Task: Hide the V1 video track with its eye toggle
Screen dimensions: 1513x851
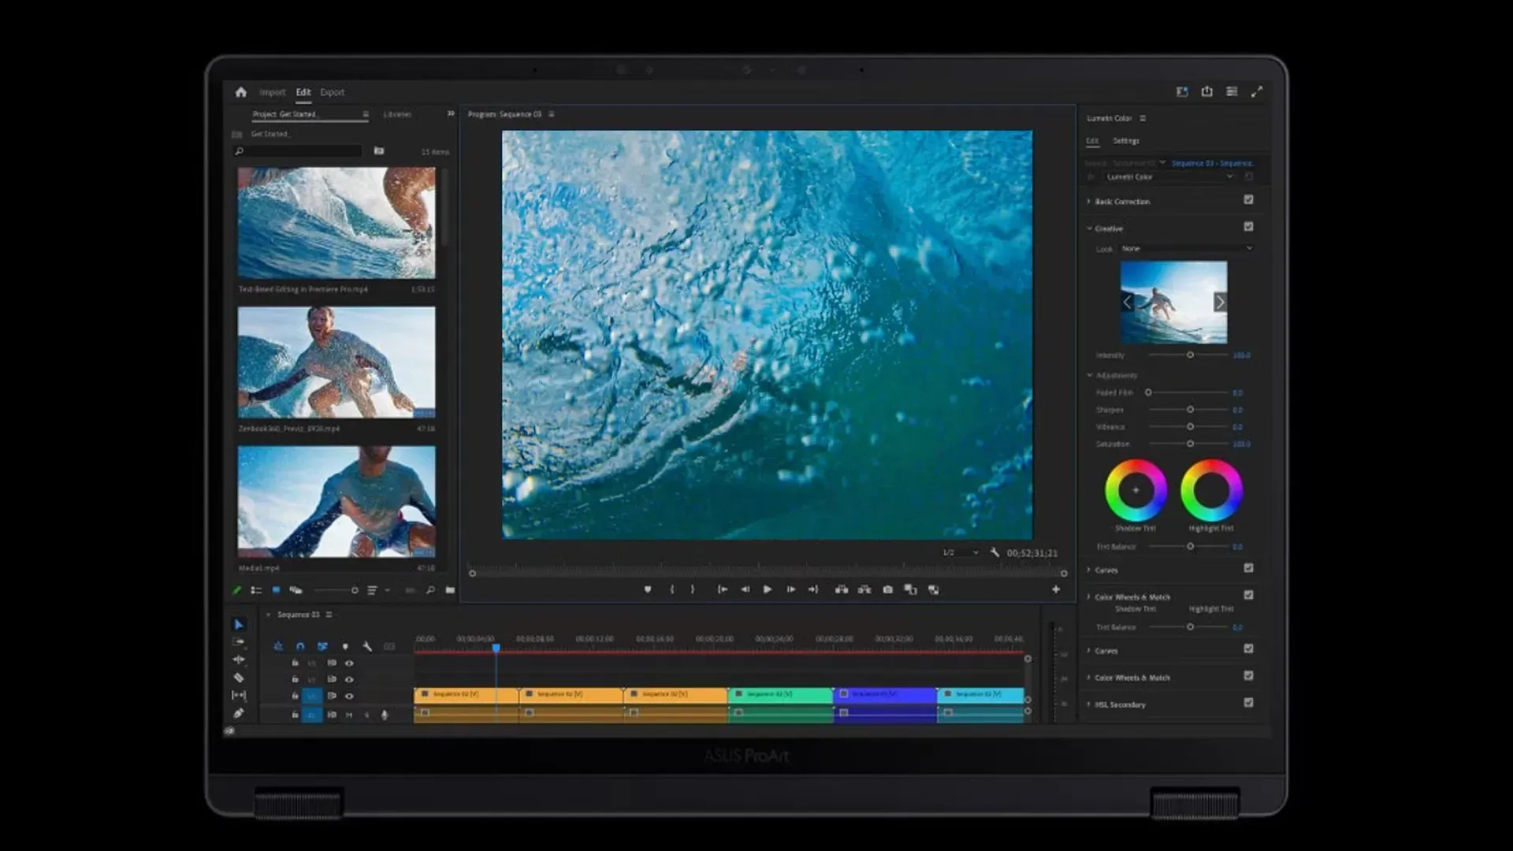Action: (350, 696)
